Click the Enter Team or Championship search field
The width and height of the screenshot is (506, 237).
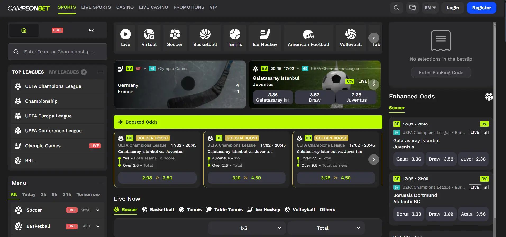click(x=57, y=52)
